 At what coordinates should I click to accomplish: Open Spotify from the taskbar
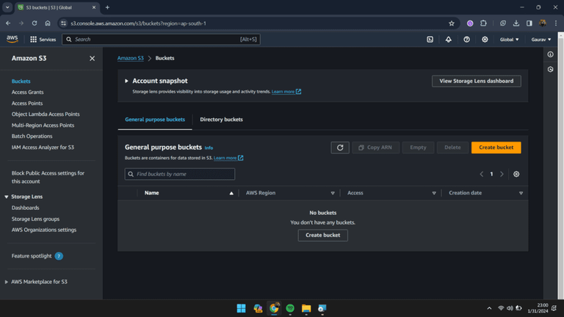click(290, 308)
